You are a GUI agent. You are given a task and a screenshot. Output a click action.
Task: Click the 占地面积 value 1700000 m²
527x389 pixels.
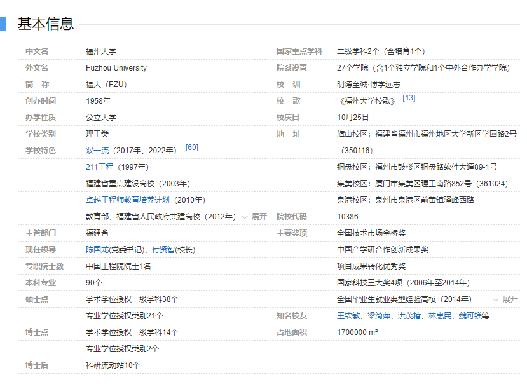pyautogui.click(x=357, y=332)
